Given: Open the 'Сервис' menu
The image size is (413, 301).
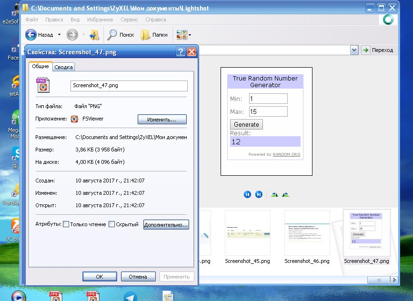Looking at the screenshot, I should click(129, 20).
